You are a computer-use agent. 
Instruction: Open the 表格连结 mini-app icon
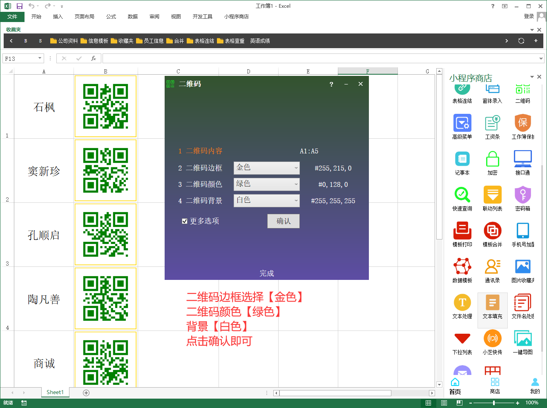(x=462, y=89)
